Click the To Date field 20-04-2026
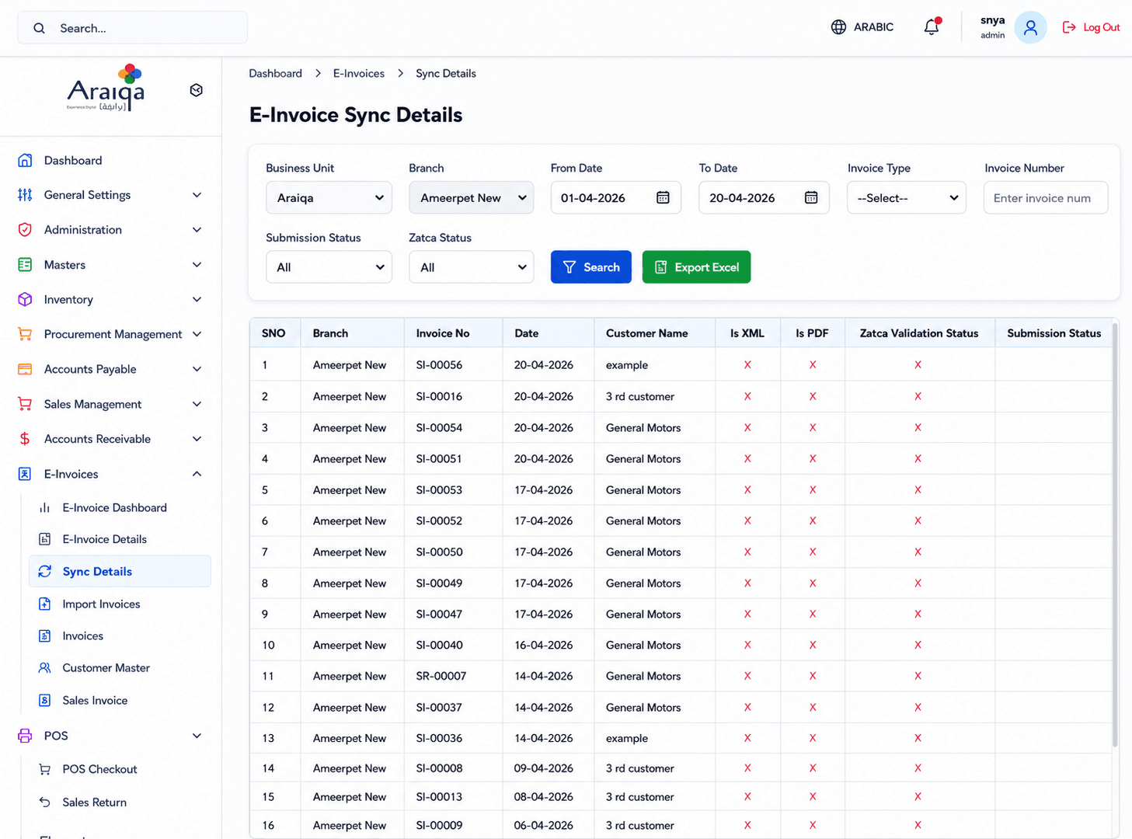Screen dimensions: 1132x839 (764, 197)
